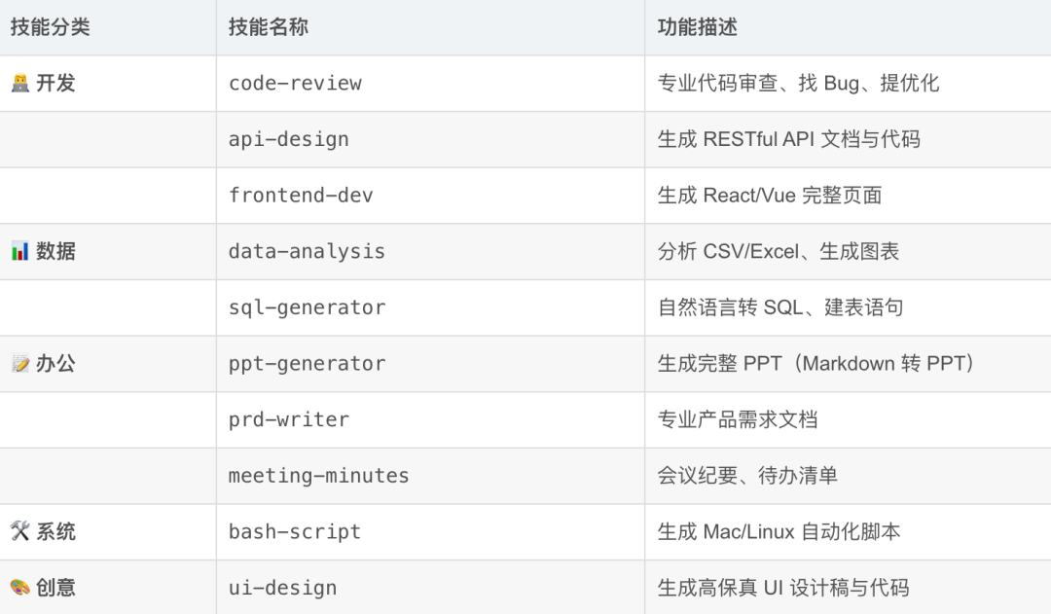1051x614 pixels.
Task: Click the prd-writer skill cell
Action: pos(430,419)
